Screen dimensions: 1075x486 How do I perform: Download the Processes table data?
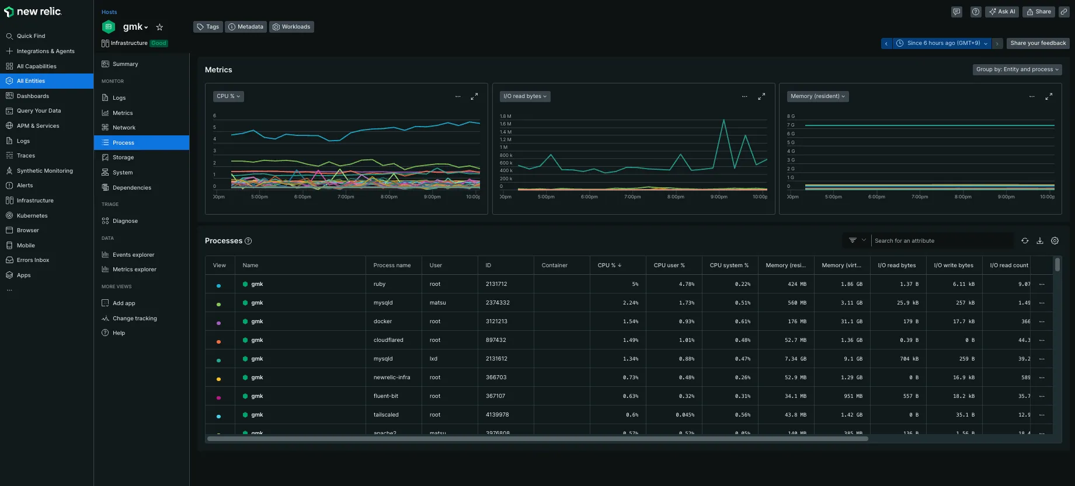(1040, 241)
